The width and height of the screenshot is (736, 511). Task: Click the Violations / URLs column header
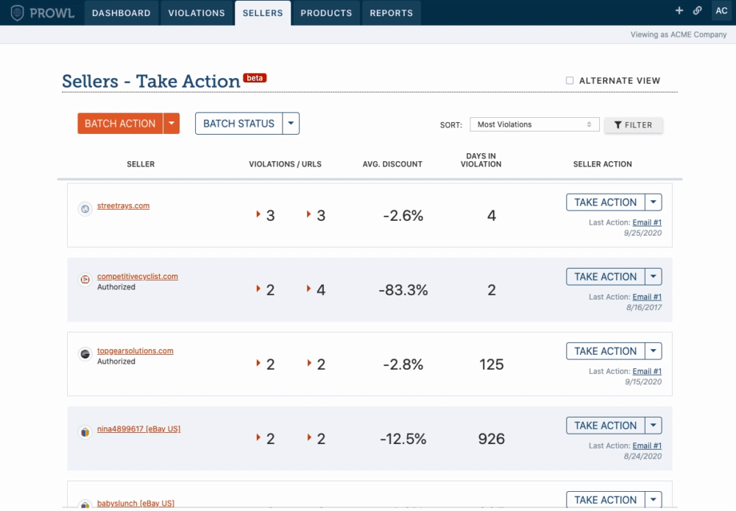click(x=285, y=164)
